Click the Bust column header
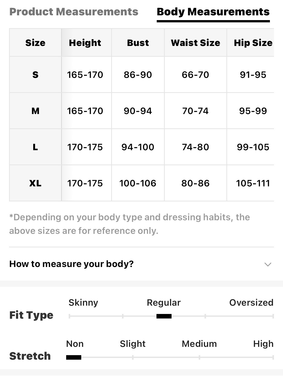This screenshot has height=376, width=283. tap(138, 43)
